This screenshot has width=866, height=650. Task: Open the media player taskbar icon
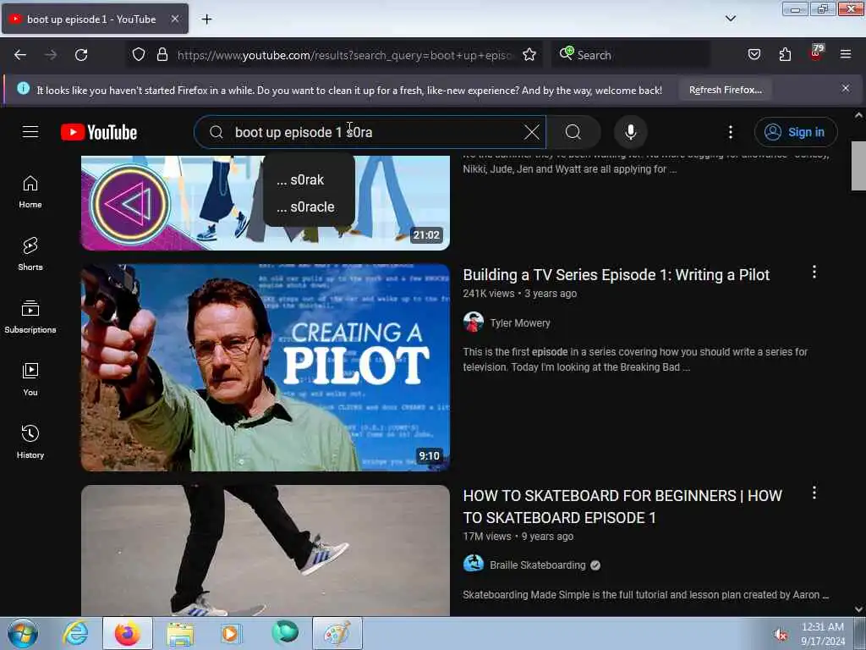pos(230,633)
